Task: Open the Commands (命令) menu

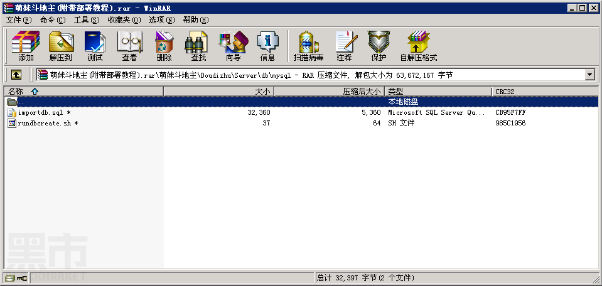Action: click(x=53, y=20)
